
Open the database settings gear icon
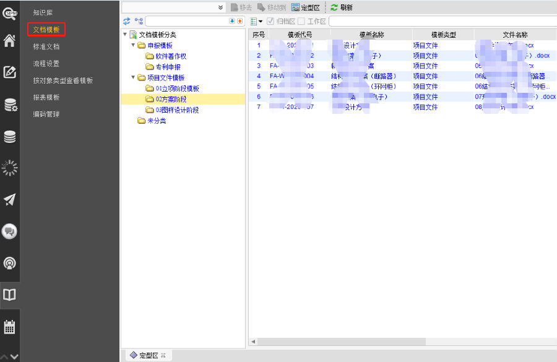click(10, 105)
